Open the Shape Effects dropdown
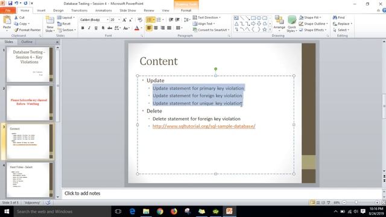386x217 pixels. pyautogui.click(x=313, y=30)
